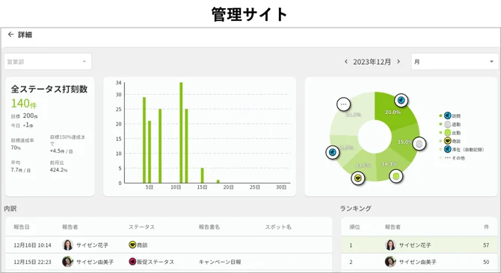
Task: Select 滞在（自動記録）icon in the legend
Action: (x=448, y=149)
